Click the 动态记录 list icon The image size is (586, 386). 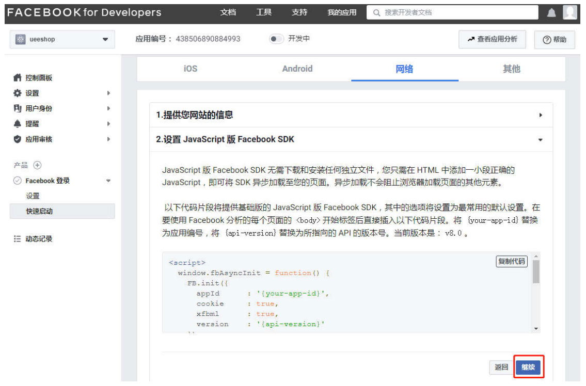pos(17,239)
